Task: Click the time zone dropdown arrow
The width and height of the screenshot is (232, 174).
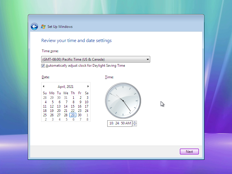Action: 148,59
